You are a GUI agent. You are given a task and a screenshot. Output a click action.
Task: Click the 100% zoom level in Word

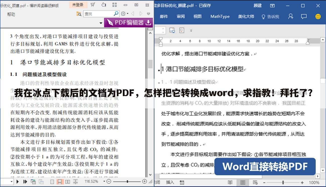pyautogui.click(x=314, y=182)
